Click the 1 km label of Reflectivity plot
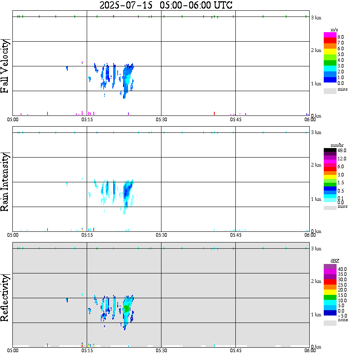 coord(316,315)
